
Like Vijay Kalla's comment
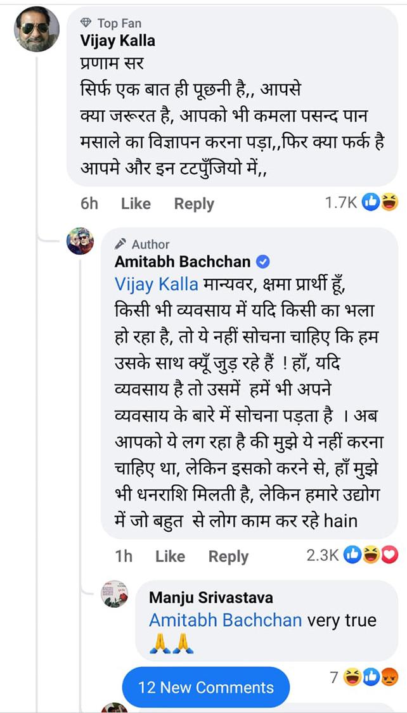click(x=136, y=203)
